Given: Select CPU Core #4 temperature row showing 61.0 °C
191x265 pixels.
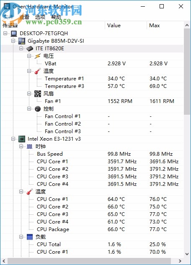Looking at the screenshot, I should tap(92, 222).
